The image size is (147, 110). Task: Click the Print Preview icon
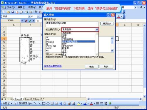(31, 12)
